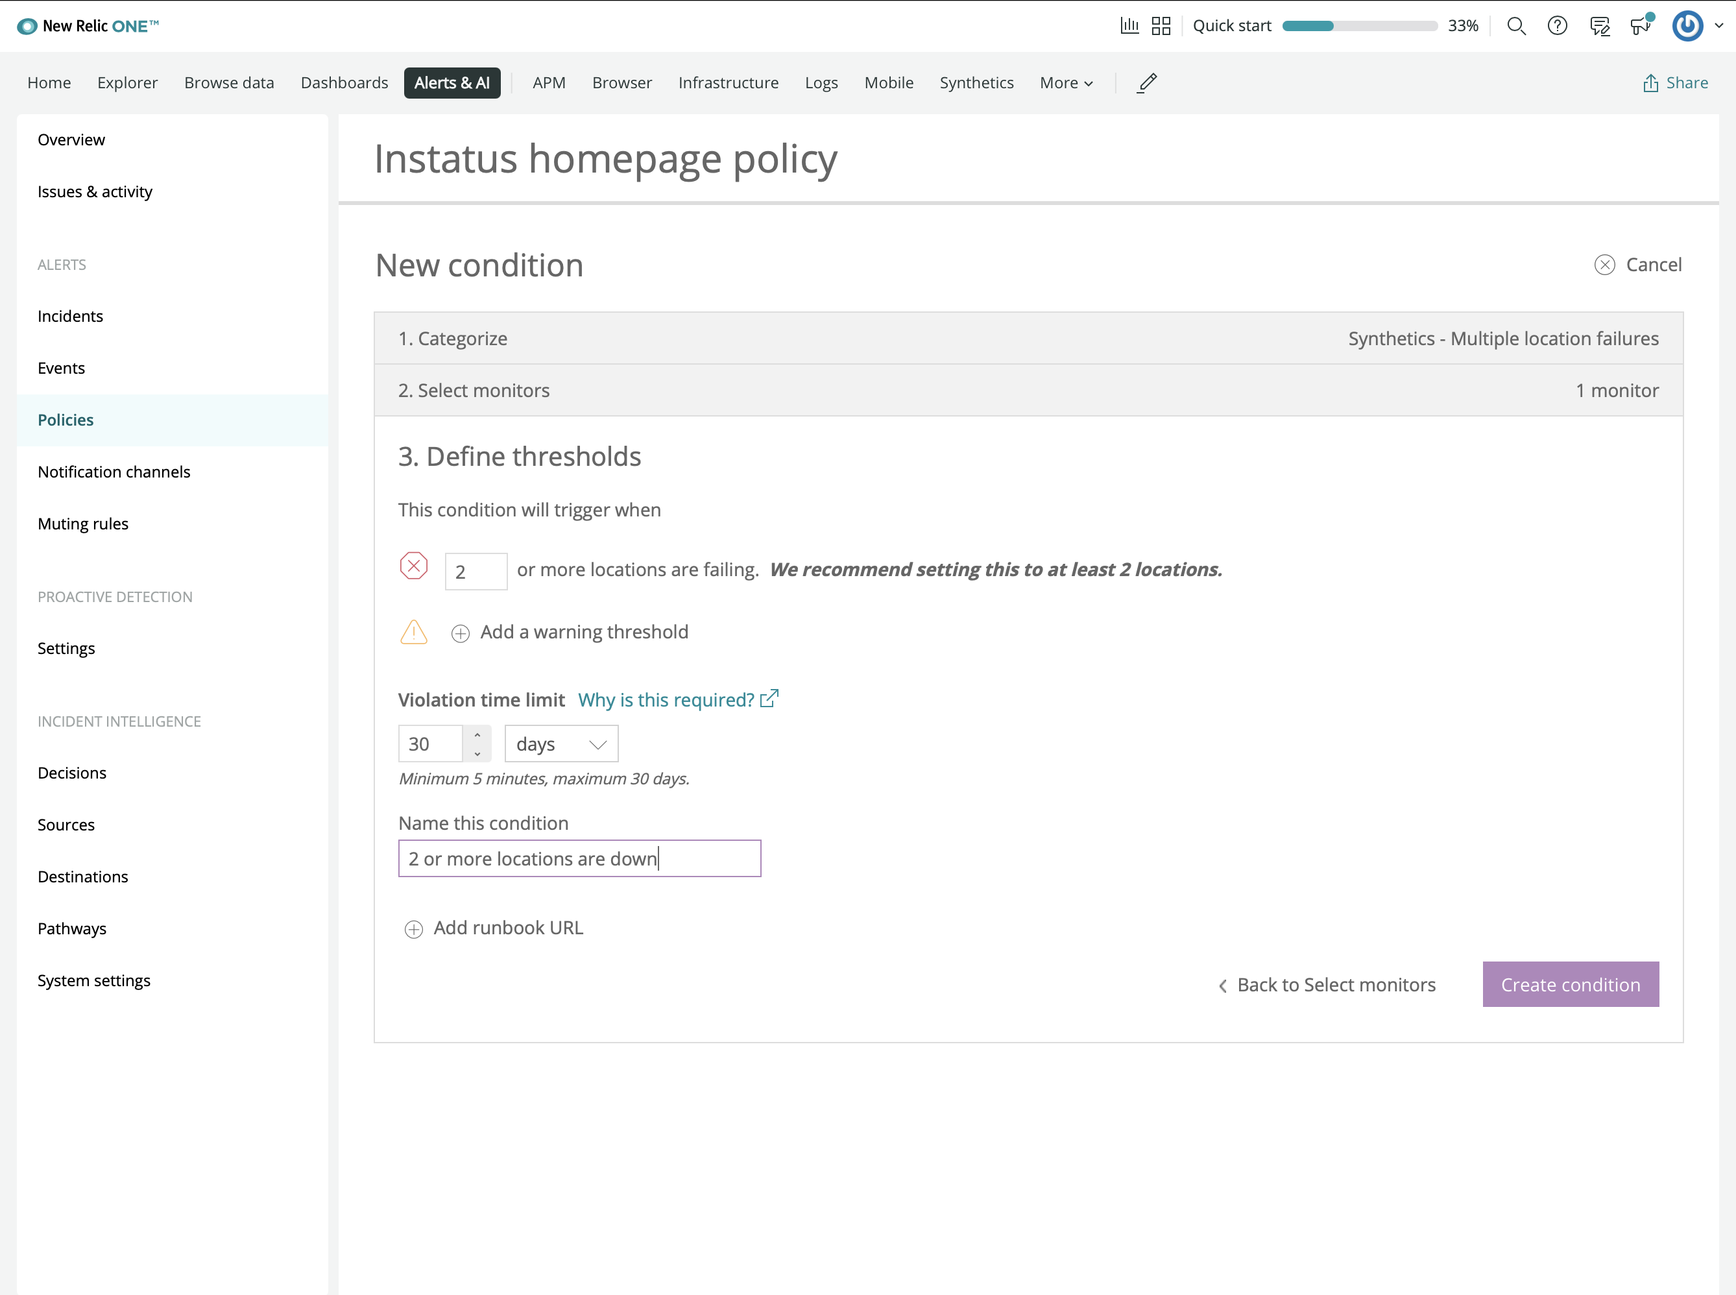Click the Create condition button
Viewport: 1736px width, 1295px height.
1570,984
